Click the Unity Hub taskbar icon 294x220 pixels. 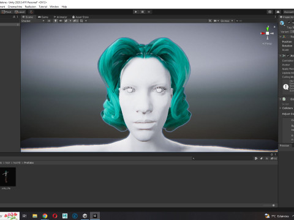(85, 216)
